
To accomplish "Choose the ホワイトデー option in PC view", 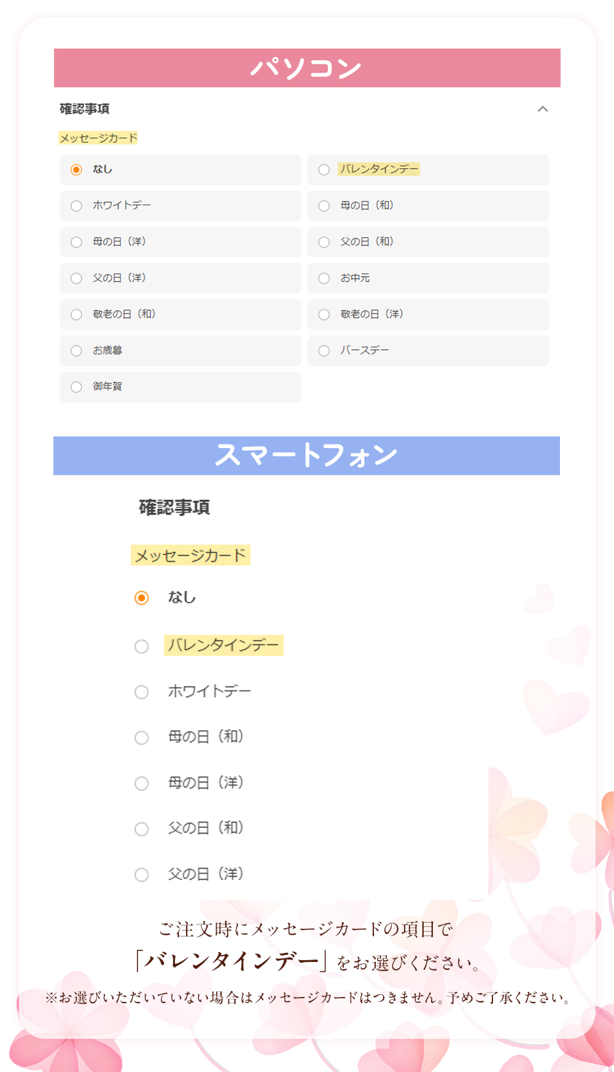I will pyautogui.click(x=76, y=206).
